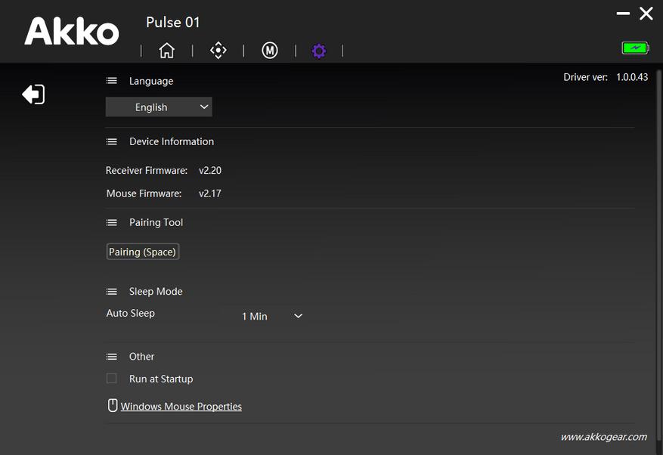Minimize the Akko driver window
Image resolution: width=663 pixels, height=455 pixels.
pyautogui.click(x=623, y=14)
